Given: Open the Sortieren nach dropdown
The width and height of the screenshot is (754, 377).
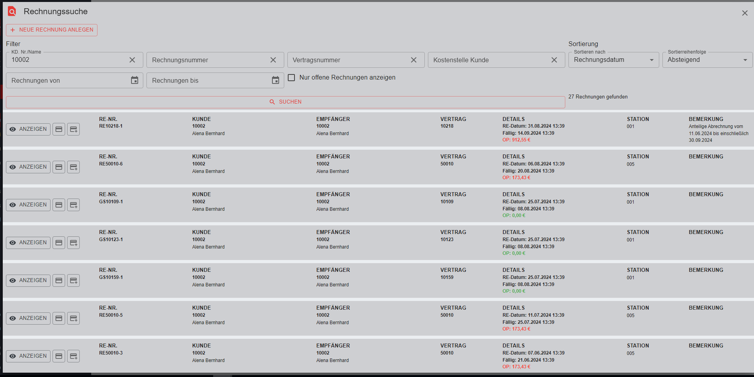Looking at the screenshot, I should (613, 60).
